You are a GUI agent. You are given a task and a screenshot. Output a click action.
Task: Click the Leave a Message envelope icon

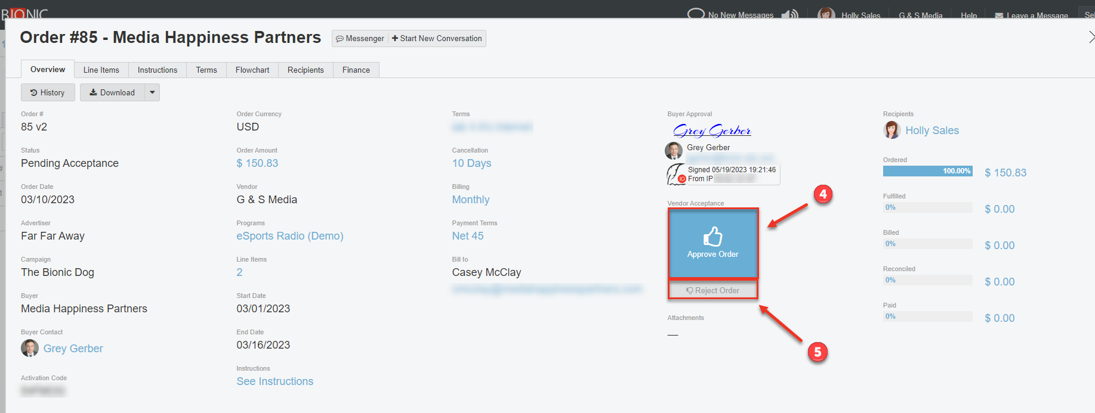click(998, 15)
